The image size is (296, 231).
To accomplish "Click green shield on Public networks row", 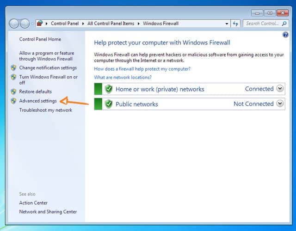I will (x=109, y=104).
